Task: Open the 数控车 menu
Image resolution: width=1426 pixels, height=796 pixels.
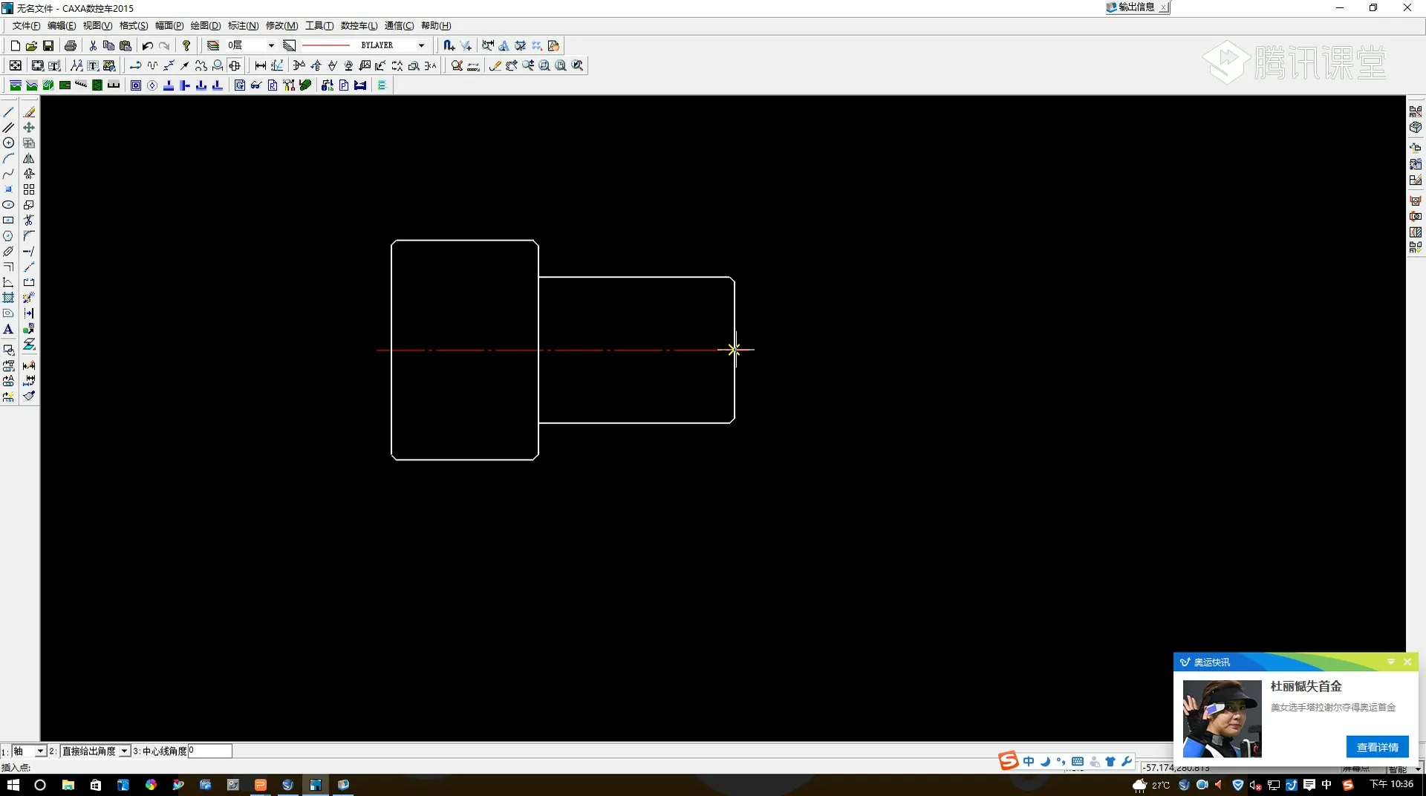Action: 359,26
